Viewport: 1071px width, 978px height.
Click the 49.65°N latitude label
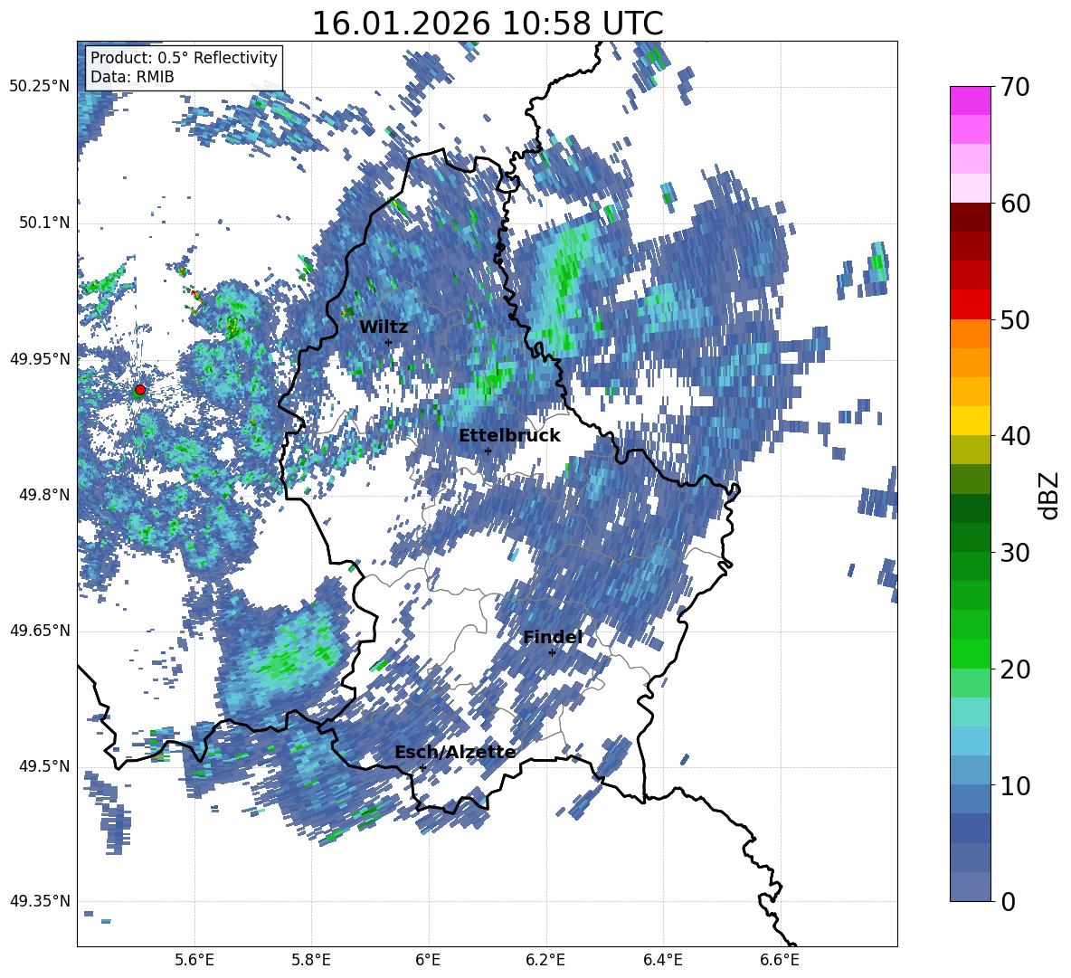[x=40, y=631]
